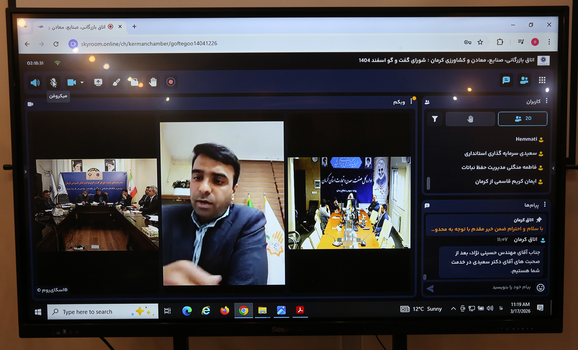This screenshot has height=350, width=578.
Task: Toggle the speaker sound icon
Action: 35,83
